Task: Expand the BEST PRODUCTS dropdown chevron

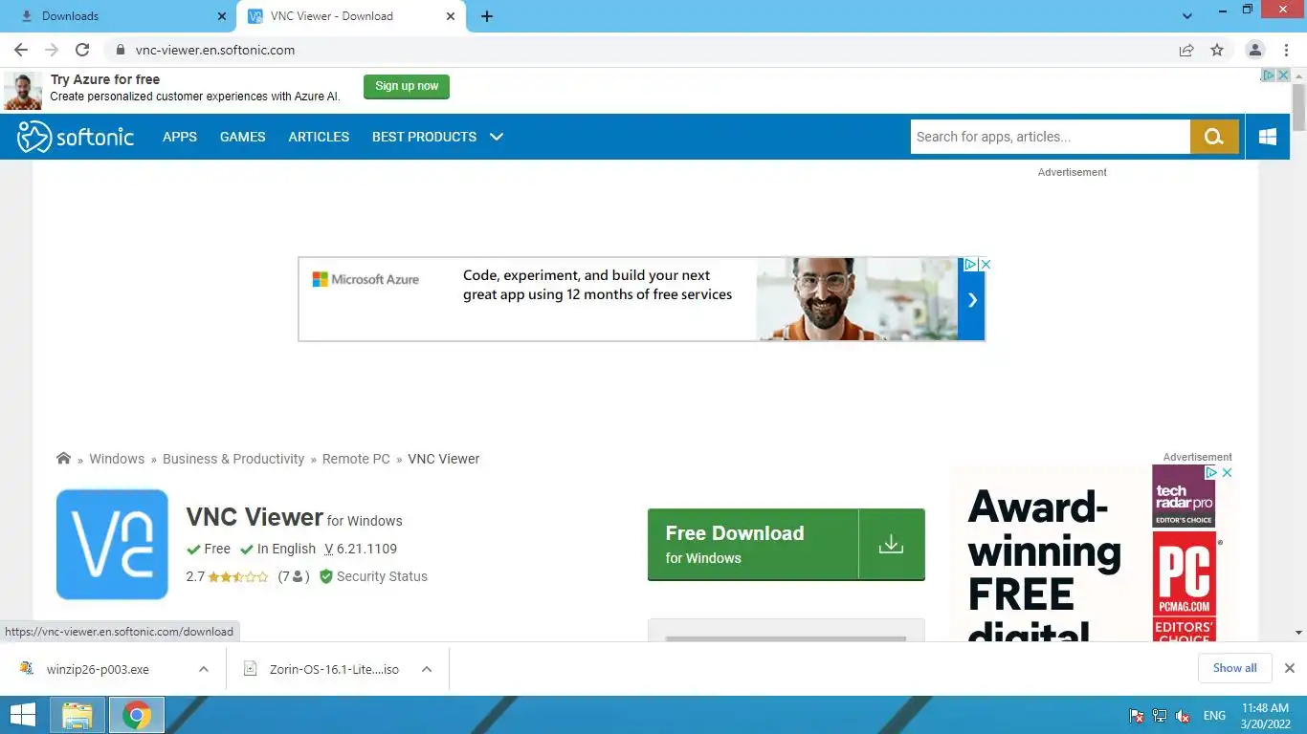Action: point(497,137)
